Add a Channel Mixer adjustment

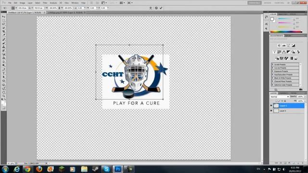pyautogui.click(x=298, y=52)
